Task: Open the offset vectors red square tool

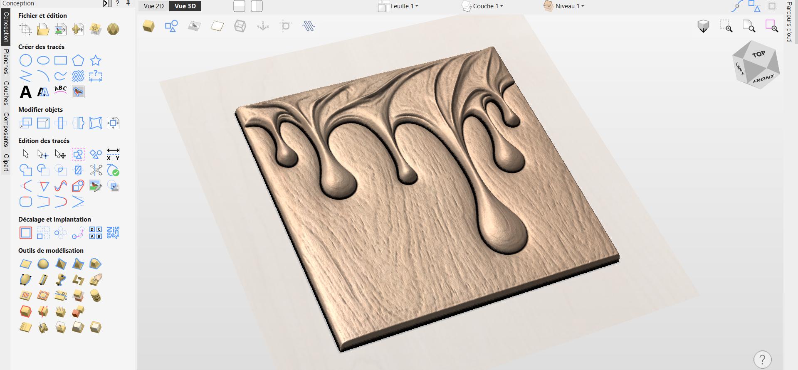Action: (x=26, y=233)
